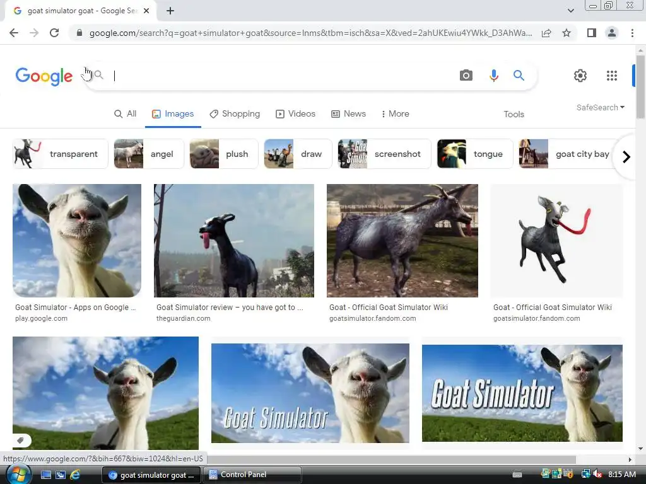Screen dimensions: 646x484
Task: Filter by the transparent chip
Action: 60,154
